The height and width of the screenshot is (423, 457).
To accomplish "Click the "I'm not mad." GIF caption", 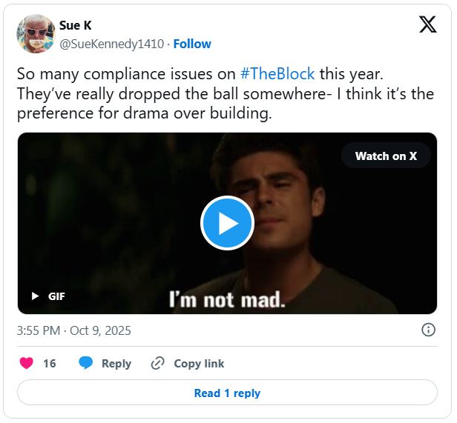I will (x=227, y=299).
